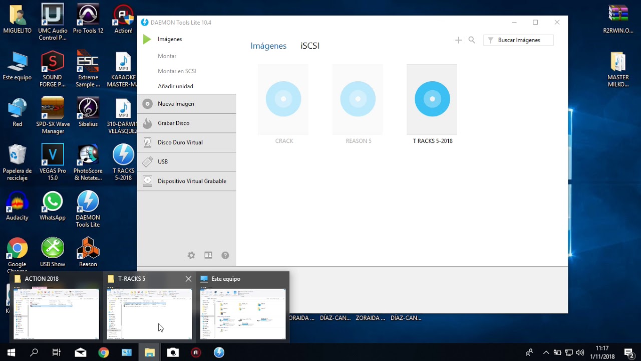
Task: Open Grabar Disco section
Action: coord(187,123)
